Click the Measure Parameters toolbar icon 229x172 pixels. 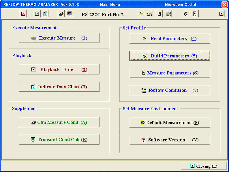(x=159, y=14)
